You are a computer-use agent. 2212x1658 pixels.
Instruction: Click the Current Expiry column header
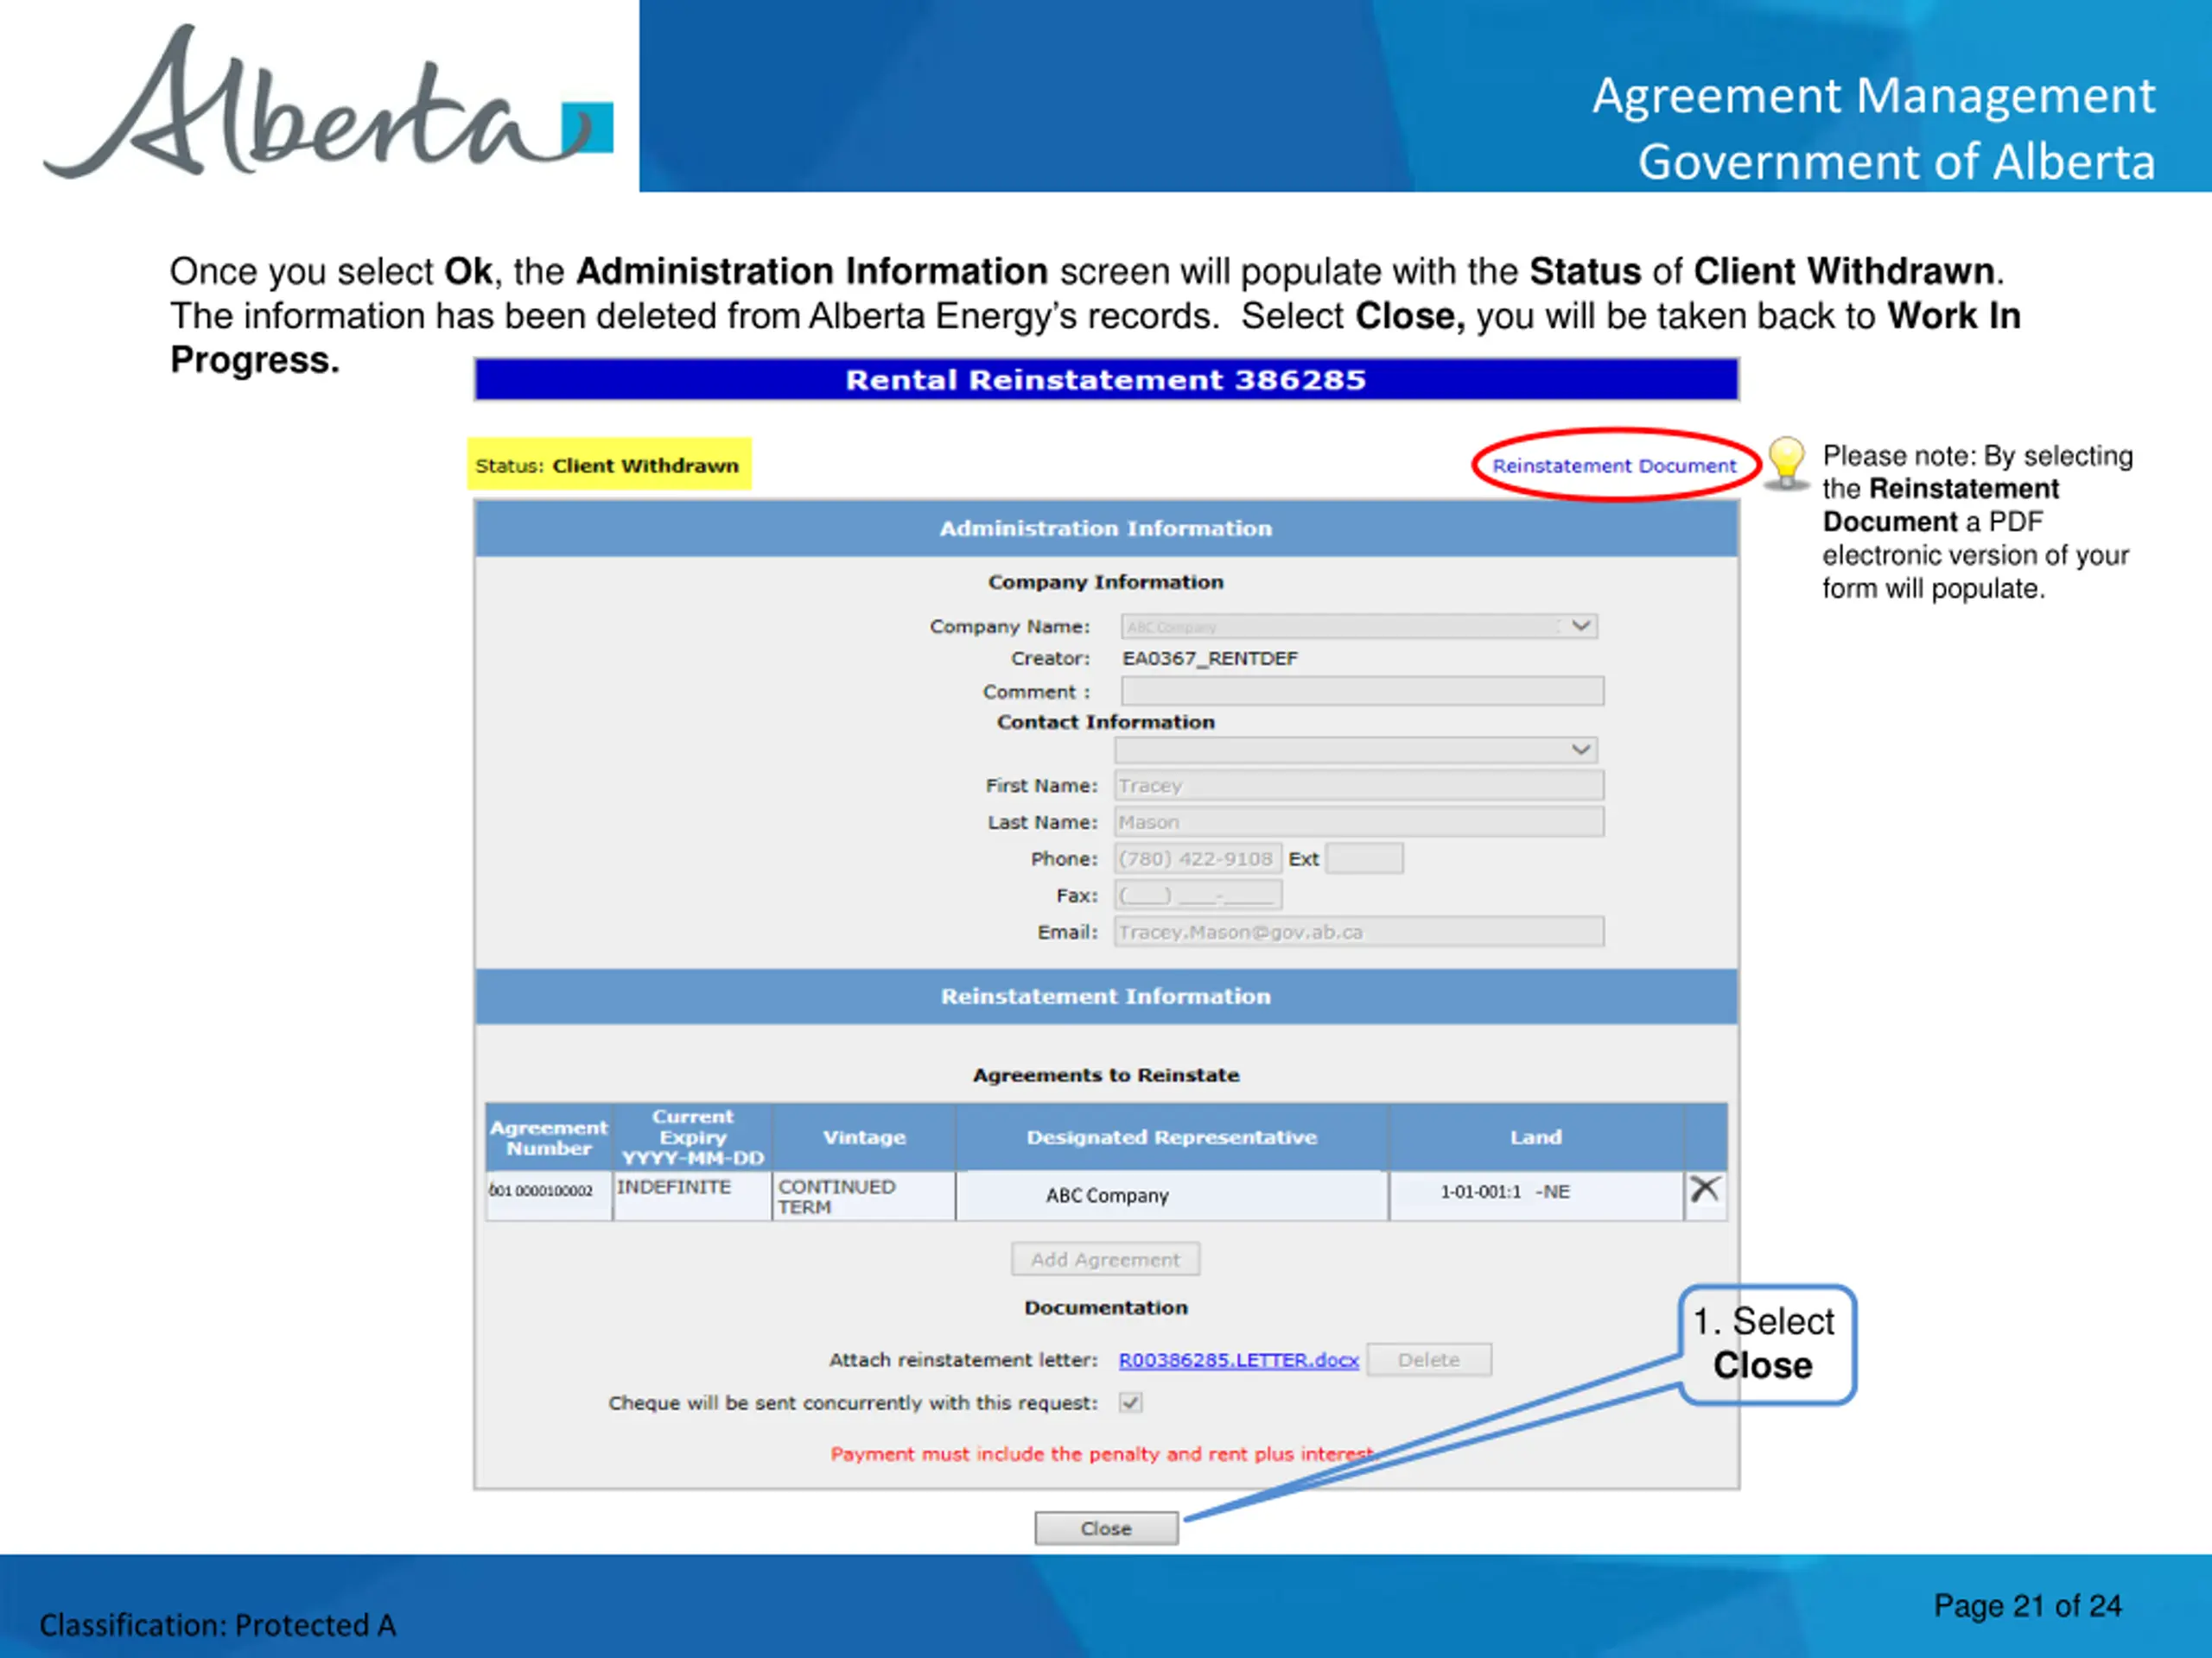click(692, 1137)
